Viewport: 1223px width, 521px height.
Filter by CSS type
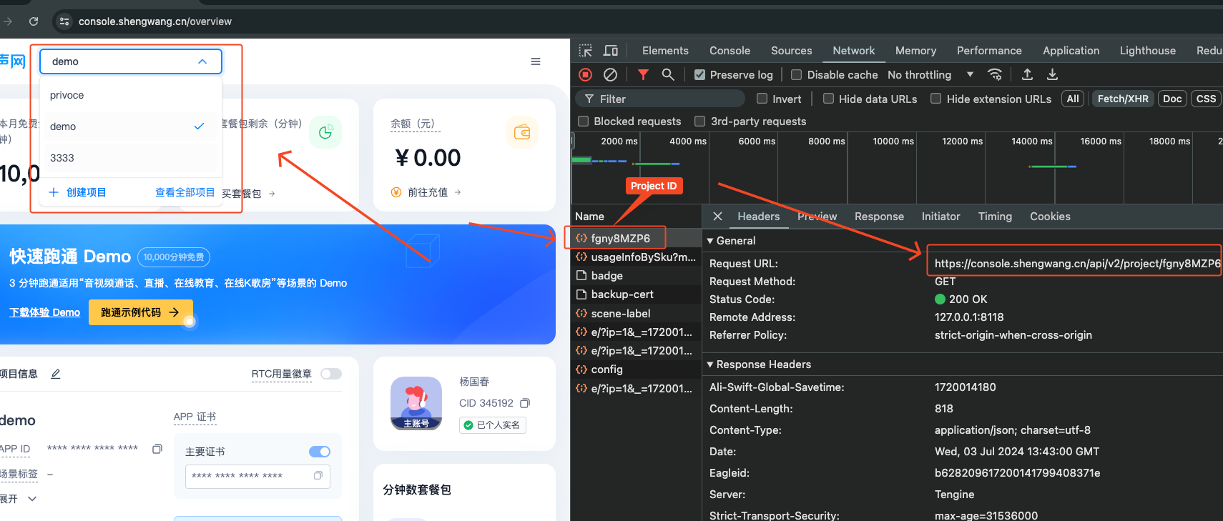1206,99
